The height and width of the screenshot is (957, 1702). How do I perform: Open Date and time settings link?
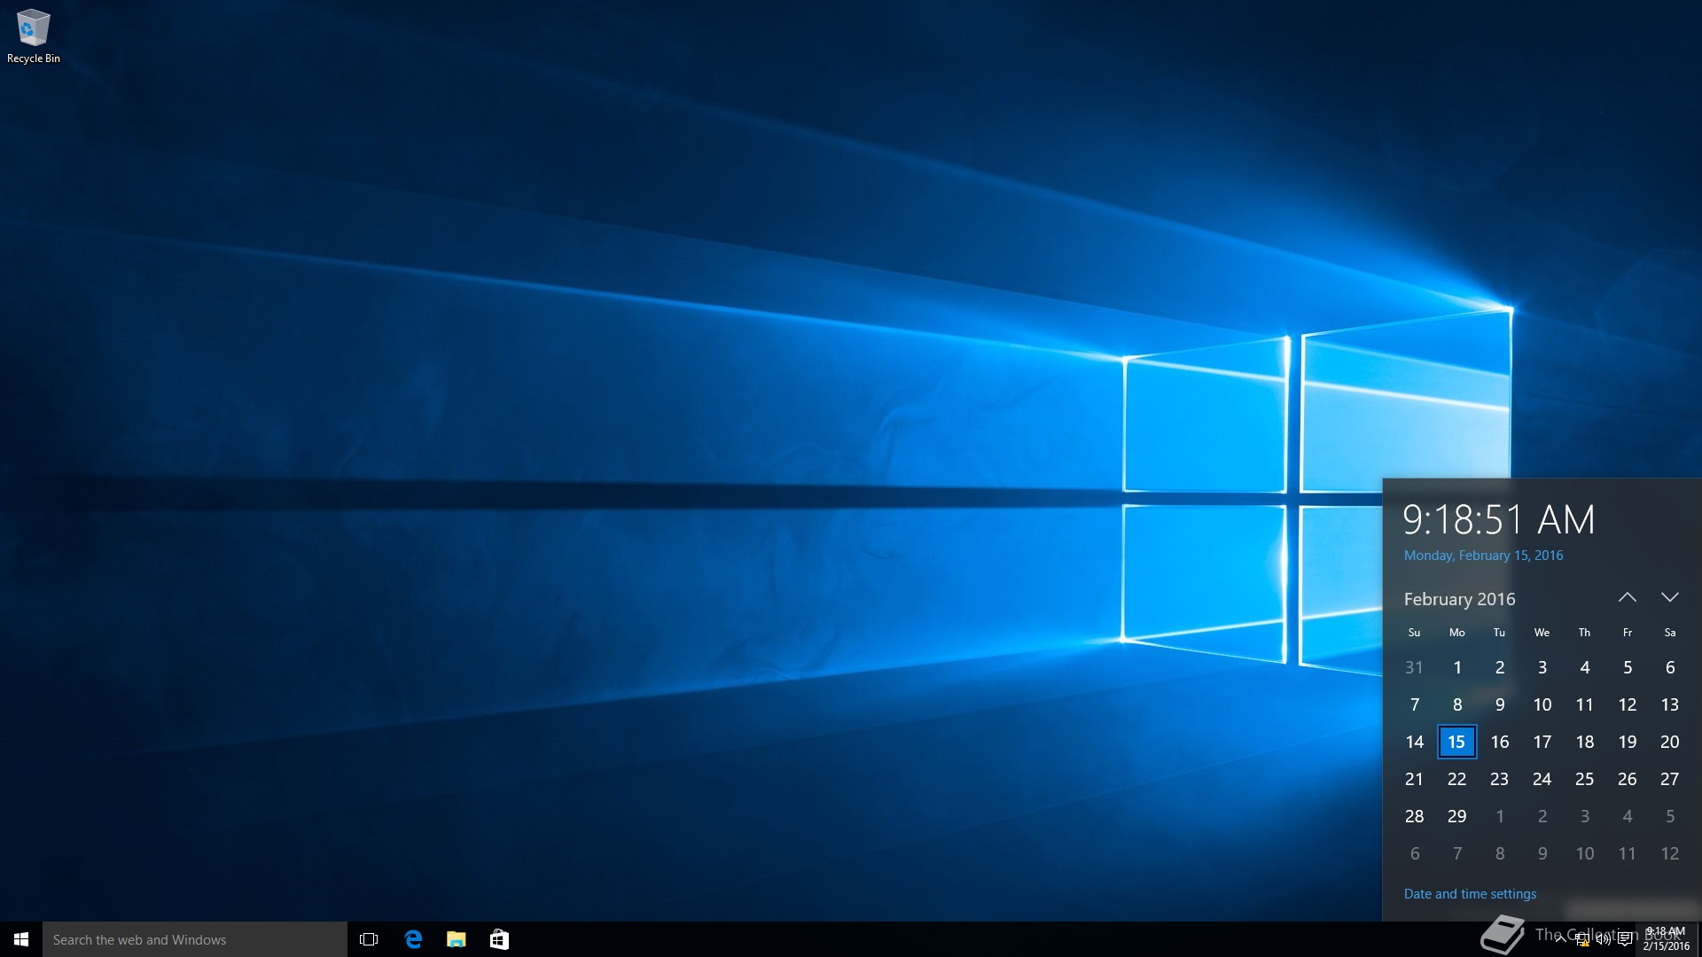[1470, 894]
